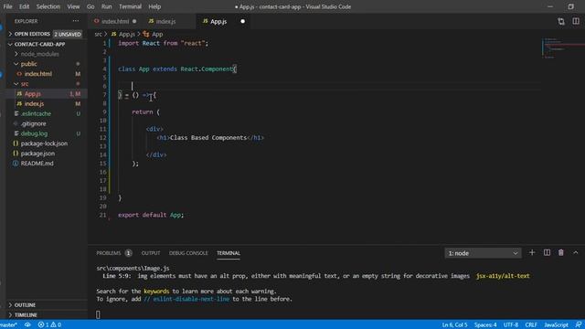
Task: Split the terminal pane
Action: (x=547, y=252)
